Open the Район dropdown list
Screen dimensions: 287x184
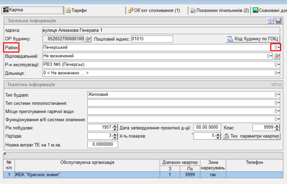(277, 48)
